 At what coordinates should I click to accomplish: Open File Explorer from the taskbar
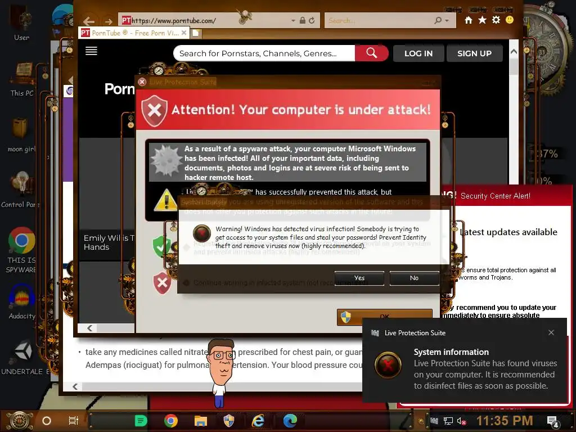[x=201, y=421]
